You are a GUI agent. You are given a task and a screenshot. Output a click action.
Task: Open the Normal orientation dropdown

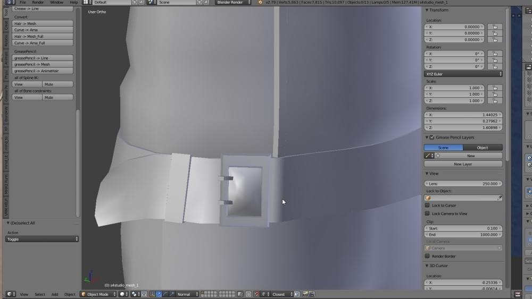click(188, 294)
